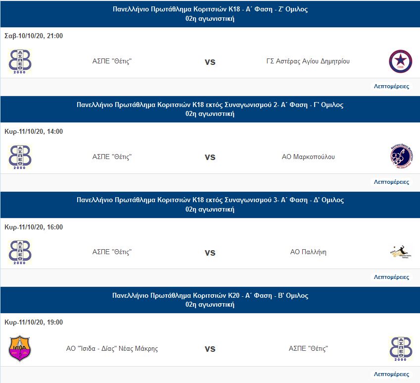Click ΑΣΠΕ Θέτις logo in Sunday 19:00 match
Image resolution: width=420 pixels, height=383 pixels.
[x=400, y=348]
